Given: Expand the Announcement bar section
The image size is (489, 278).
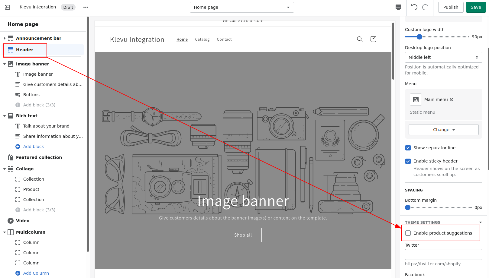Looking at the screenshot, I should pos(5,38).
